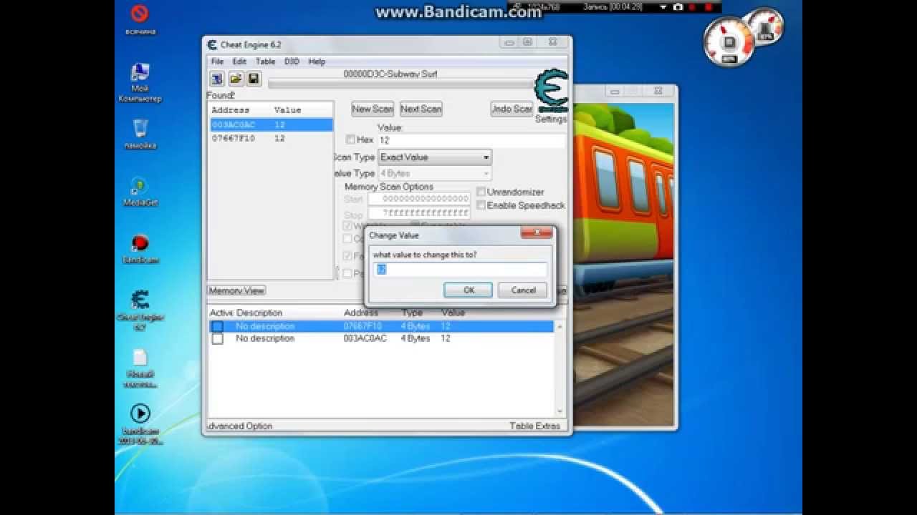The width and height of the screenshot is (917, 515).
Task: Open the D3D menu
Action: tap(292, 62)
